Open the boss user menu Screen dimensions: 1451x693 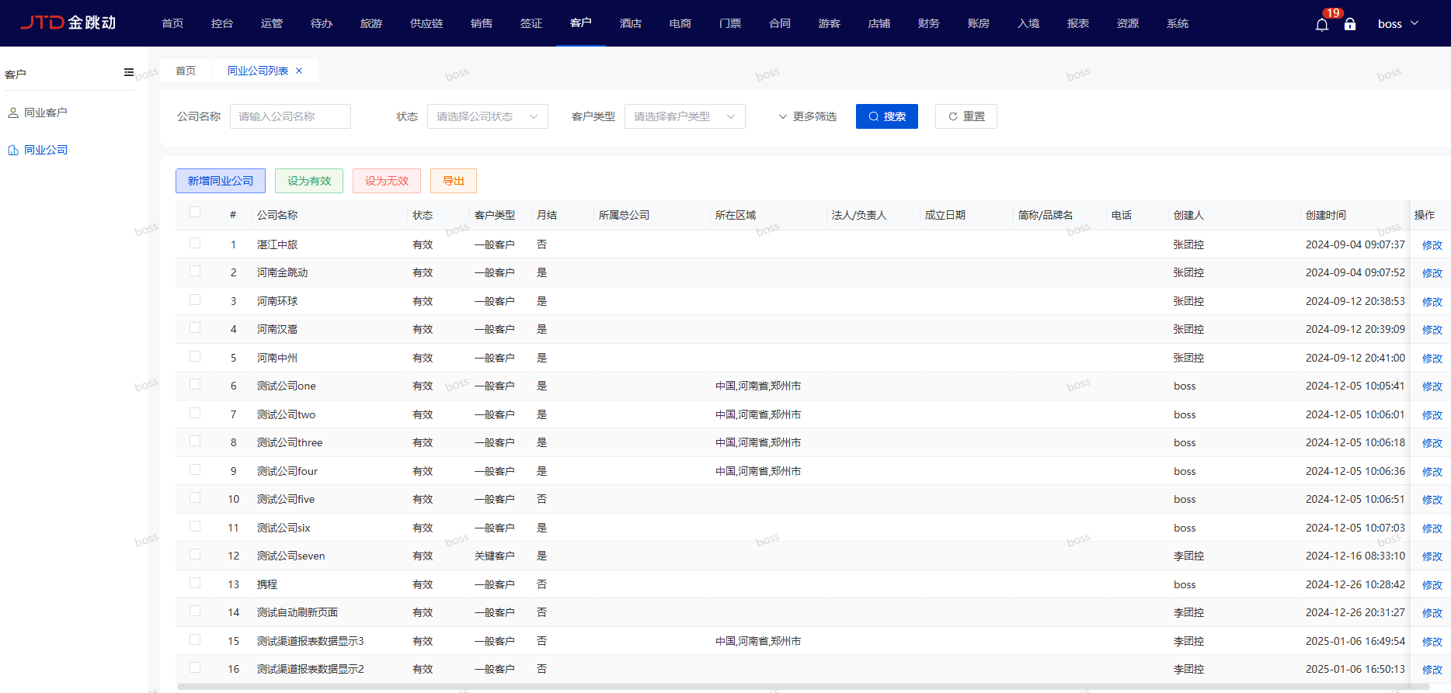[1397, 24]
